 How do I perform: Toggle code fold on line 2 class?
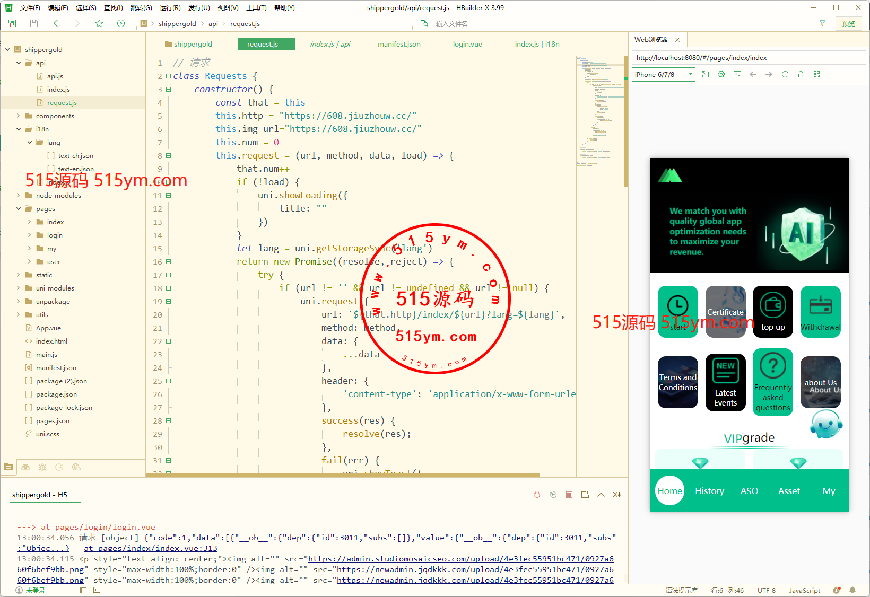[x=168, y=76]
